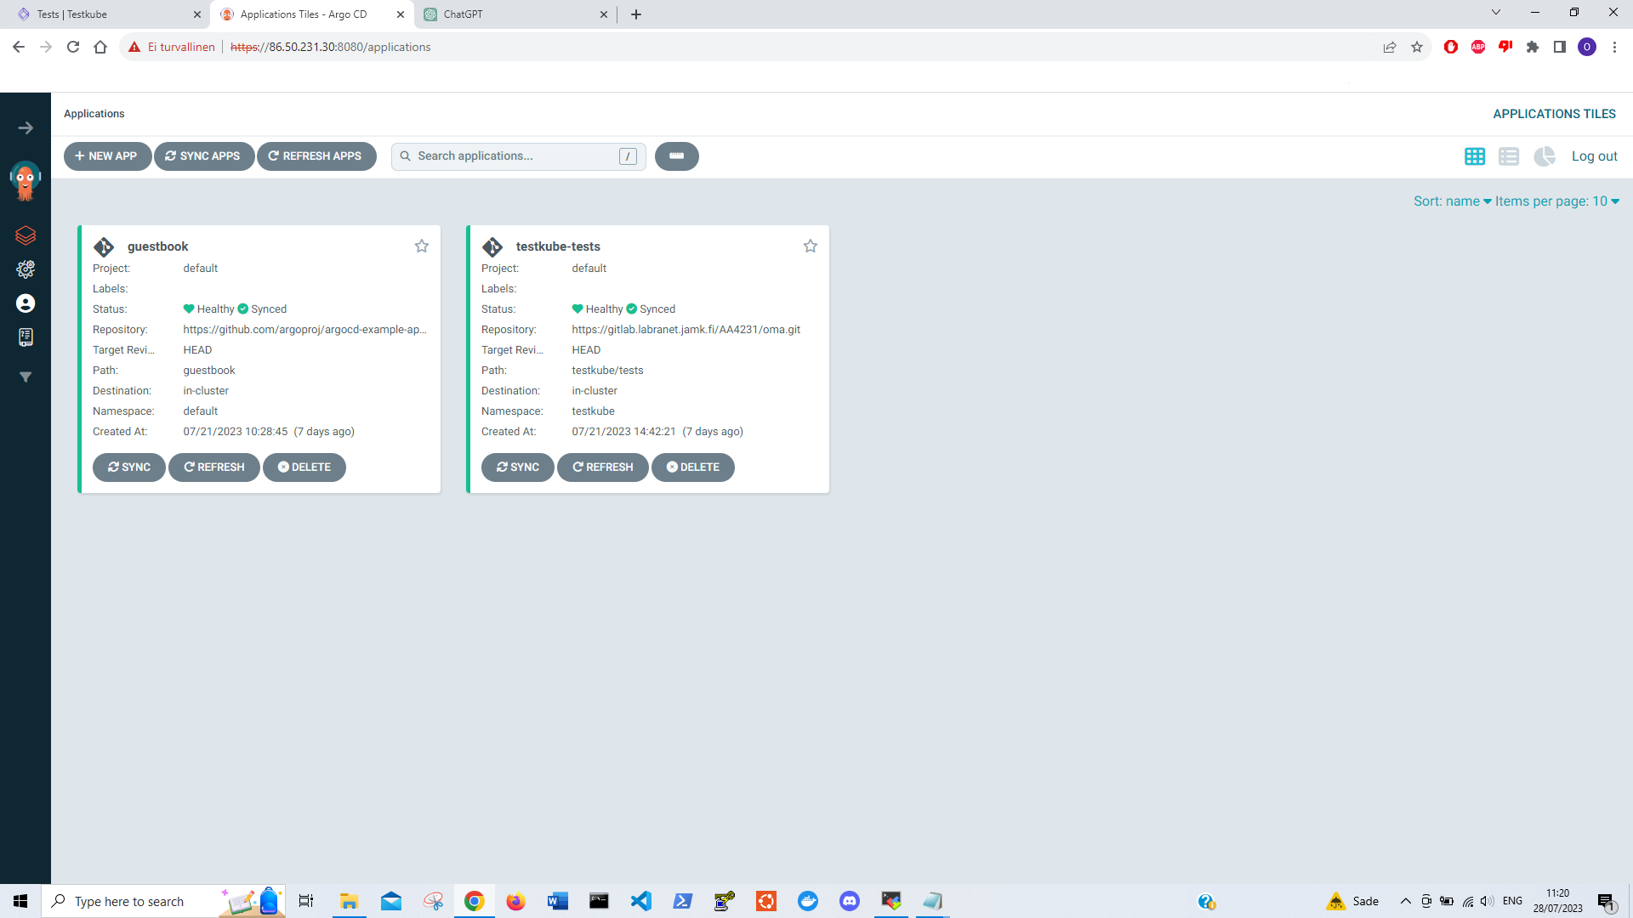
Task: Click the SYNC APPS button
Action: [x=202, y=156]
